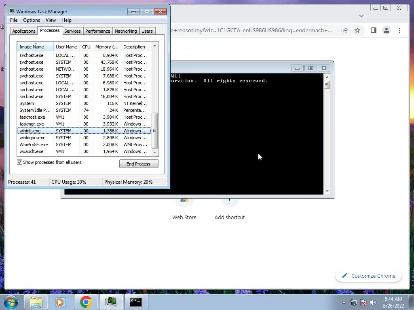Minimize the Task Manager window
414x310 pixels.
133,12
